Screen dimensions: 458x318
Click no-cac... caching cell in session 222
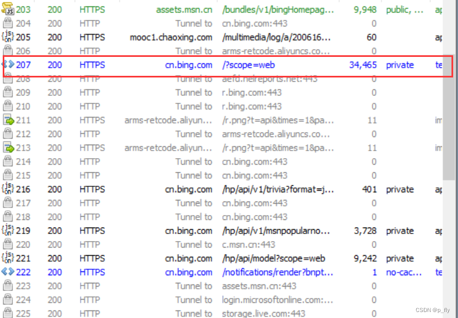pyautogui.click(x=404, y=272)
